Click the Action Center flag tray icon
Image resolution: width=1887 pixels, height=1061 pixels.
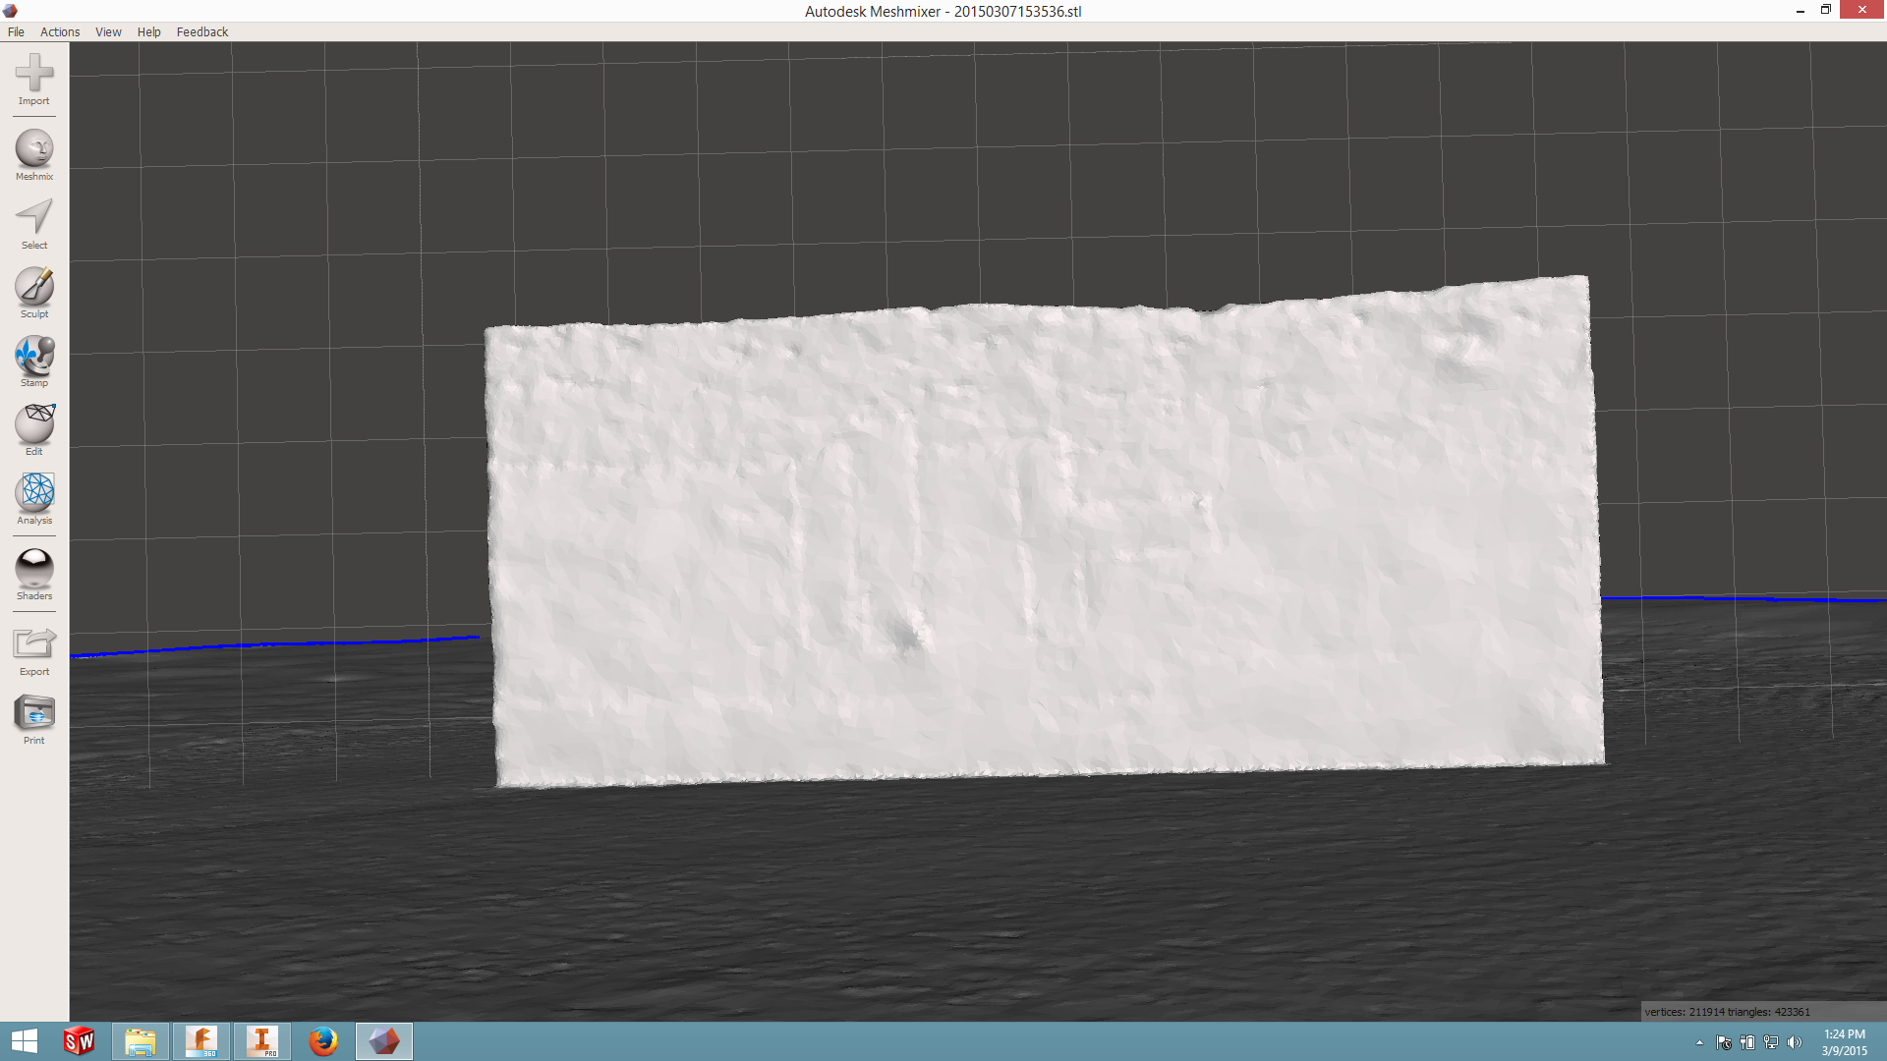[x=1724, y=1042]
